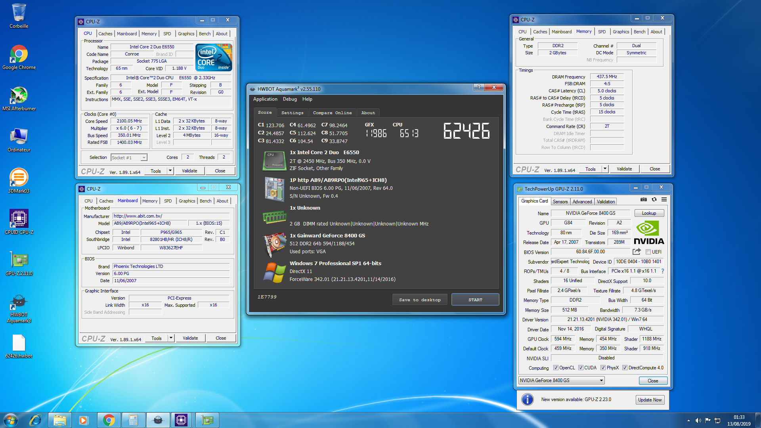The height and width of the screenshot is (428, 761).
Task: Switch to HWBOT Aquamark taskbar item
Action: (158, 420)
